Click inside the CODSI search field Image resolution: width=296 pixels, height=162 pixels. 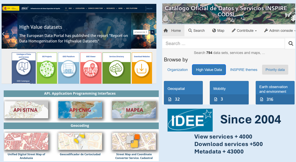point(224,43)
